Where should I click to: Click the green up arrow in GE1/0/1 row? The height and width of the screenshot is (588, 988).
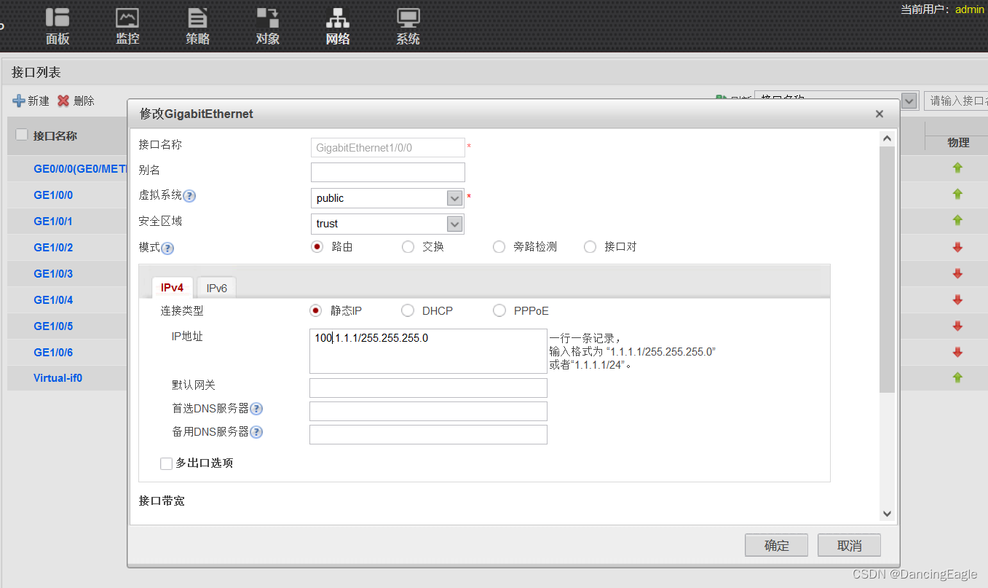pyautogui.click(x=957, y=220)
